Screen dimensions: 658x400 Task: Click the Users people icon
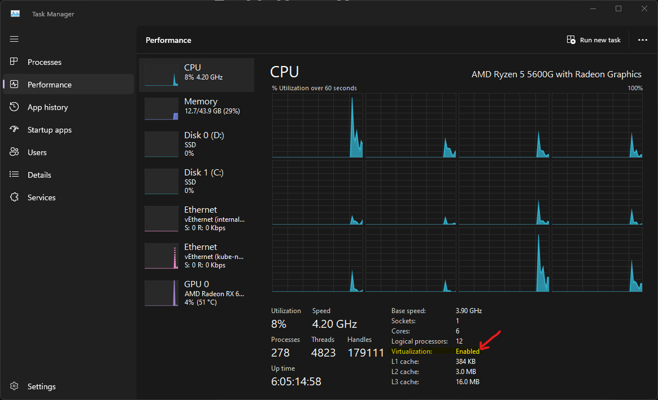point(15,152)
